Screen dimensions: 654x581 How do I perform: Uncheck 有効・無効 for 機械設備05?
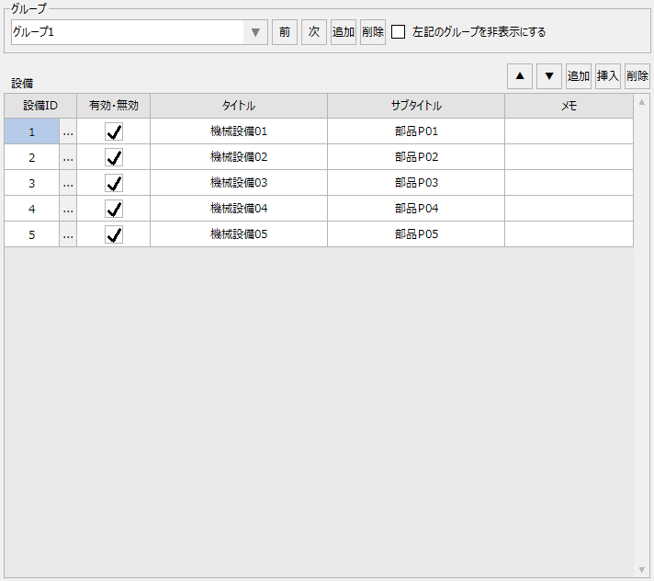point(114,235)
